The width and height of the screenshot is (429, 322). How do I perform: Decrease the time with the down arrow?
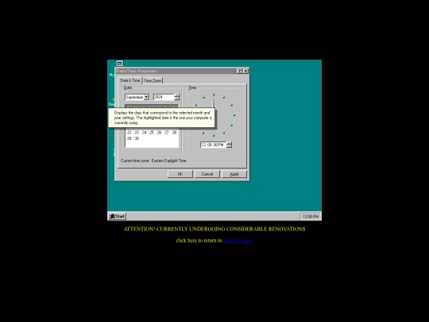pyautogui.click(x=230, y=146)
